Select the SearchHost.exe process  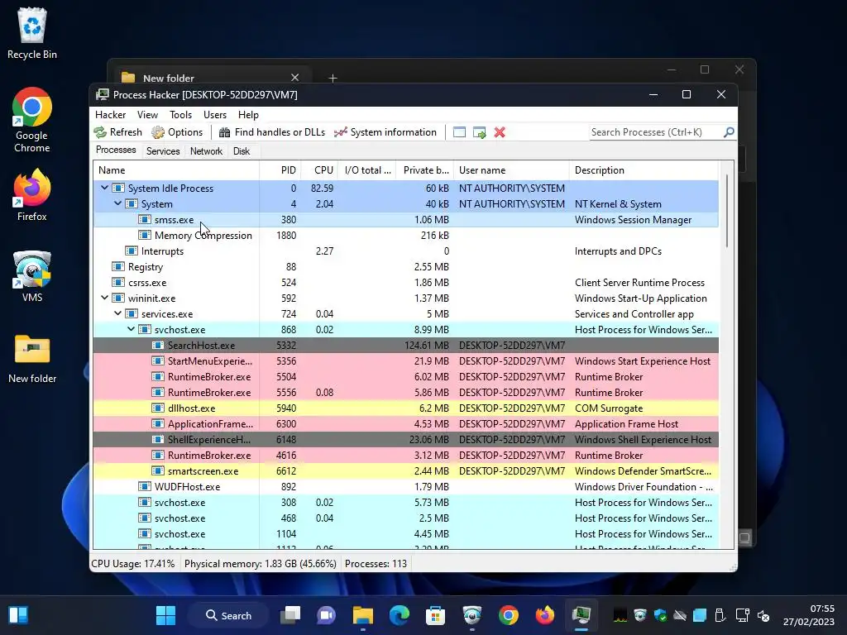405,345
